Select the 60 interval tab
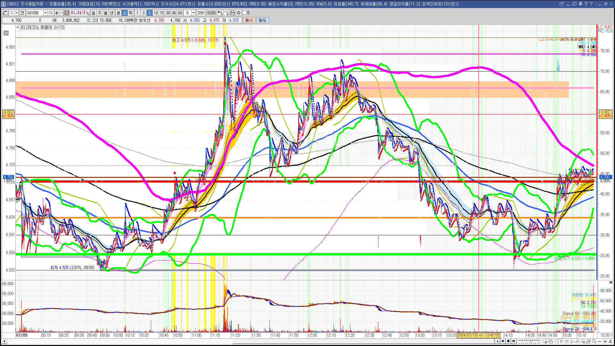 pos(180,13)
